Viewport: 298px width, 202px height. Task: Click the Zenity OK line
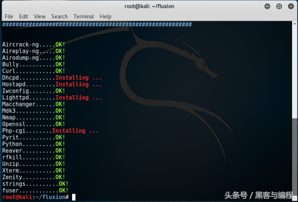tap(34, 177)
